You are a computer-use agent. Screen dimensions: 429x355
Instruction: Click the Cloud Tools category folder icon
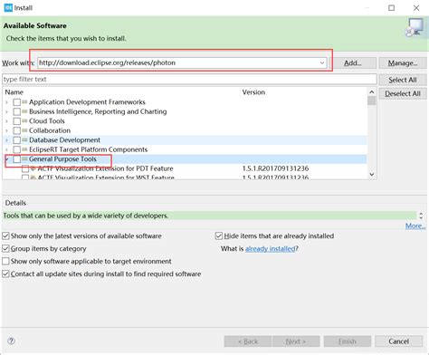(x=24, y=120)
